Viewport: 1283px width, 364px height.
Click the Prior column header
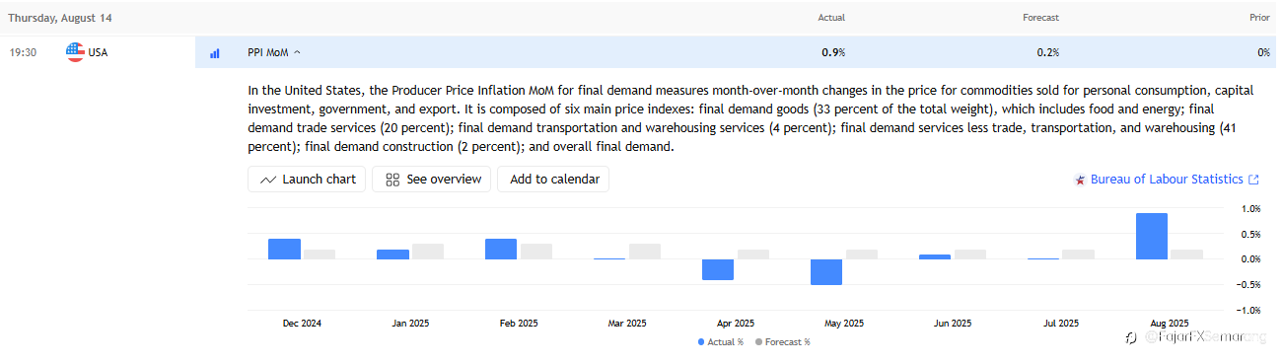[x=1259, y=17]
